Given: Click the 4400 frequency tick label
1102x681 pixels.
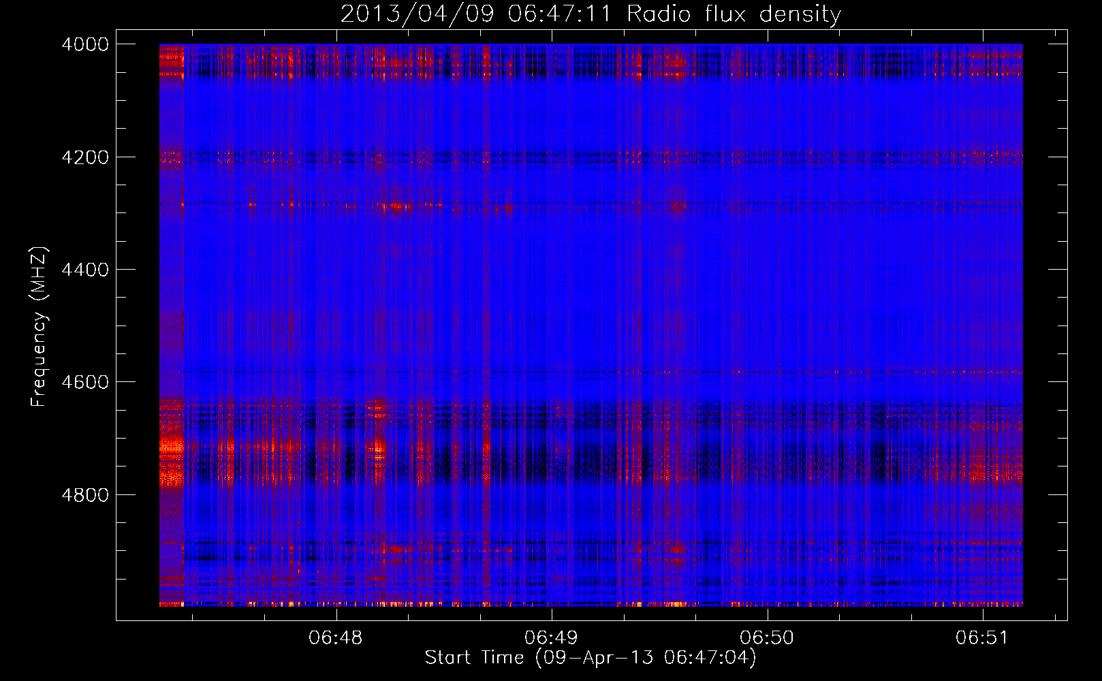Looking at the screenshot, I should (x=85, y=270).
